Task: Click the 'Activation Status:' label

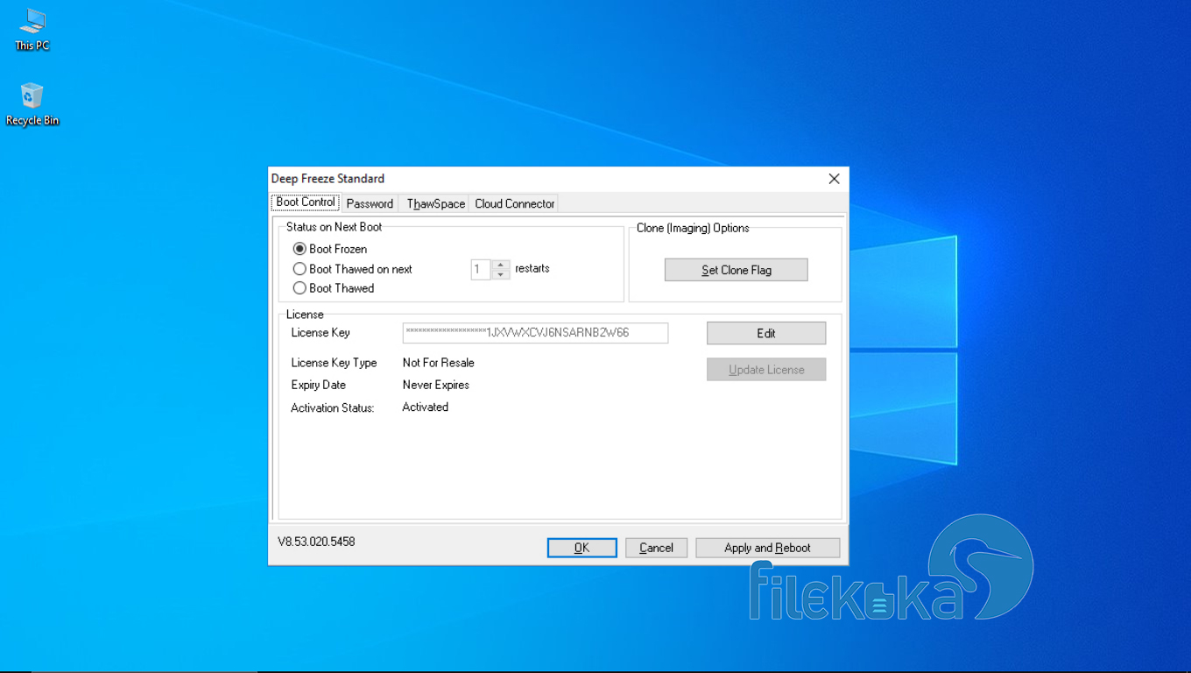Action: [x=333, y=408]
